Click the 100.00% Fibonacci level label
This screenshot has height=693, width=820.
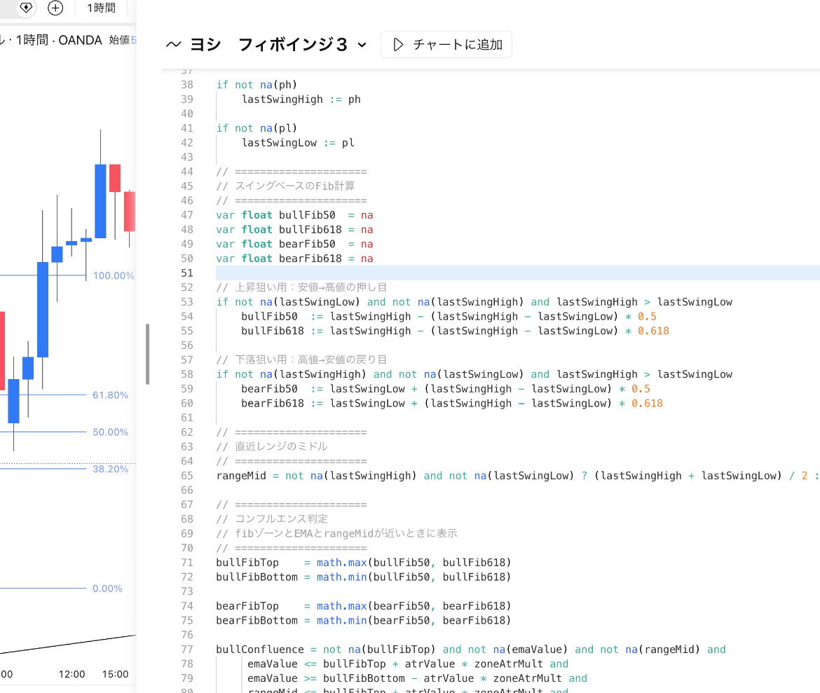point(114,275)
